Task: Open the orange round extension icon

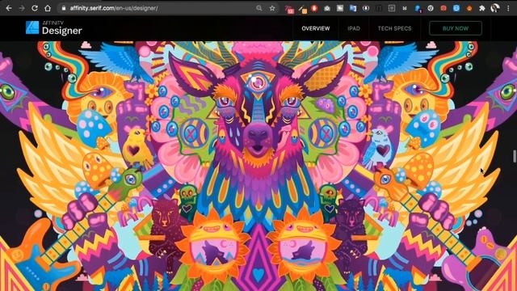Action: click(469, 8)
